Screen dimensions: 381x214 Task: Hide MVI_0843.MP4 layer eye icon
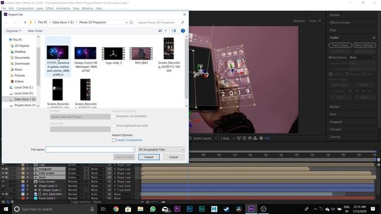click(x=3, y=194)
